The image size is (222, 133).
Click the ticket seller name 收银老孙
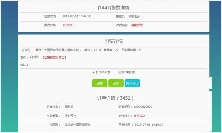134,16
